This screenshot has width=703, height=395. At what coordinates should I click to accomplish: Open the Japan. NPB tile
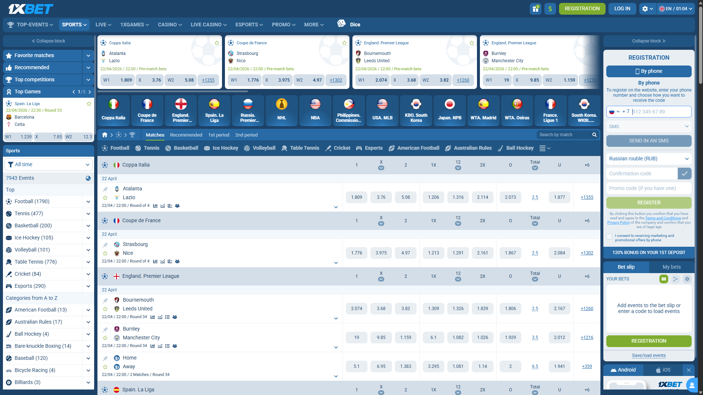coord(449,110)
